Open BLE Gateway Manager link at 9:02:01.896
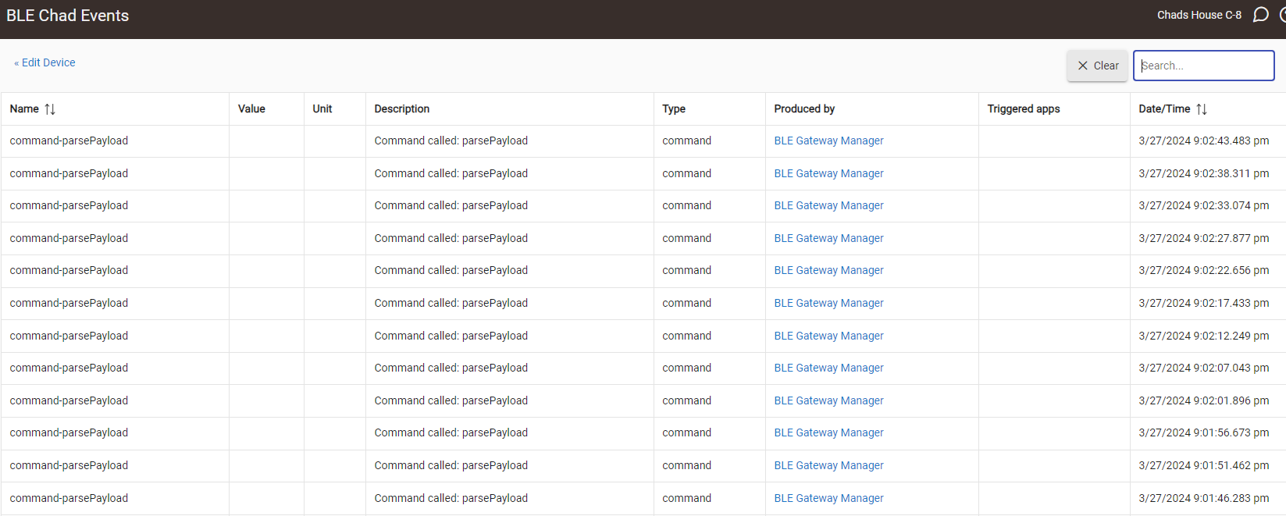1286x516 pixels. coord(828,400)
